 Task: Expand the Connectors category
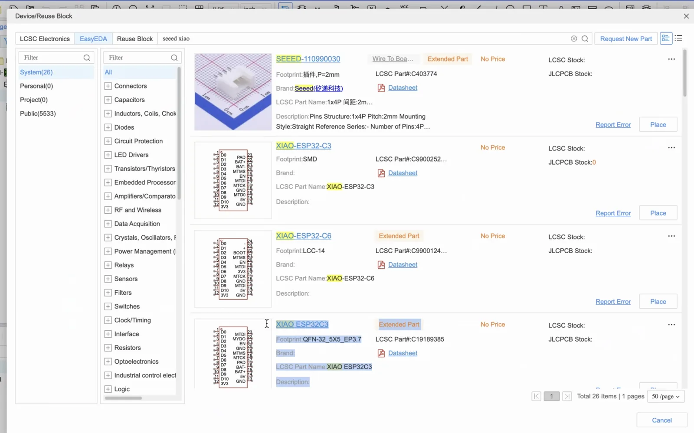click(x=108, y=86)
